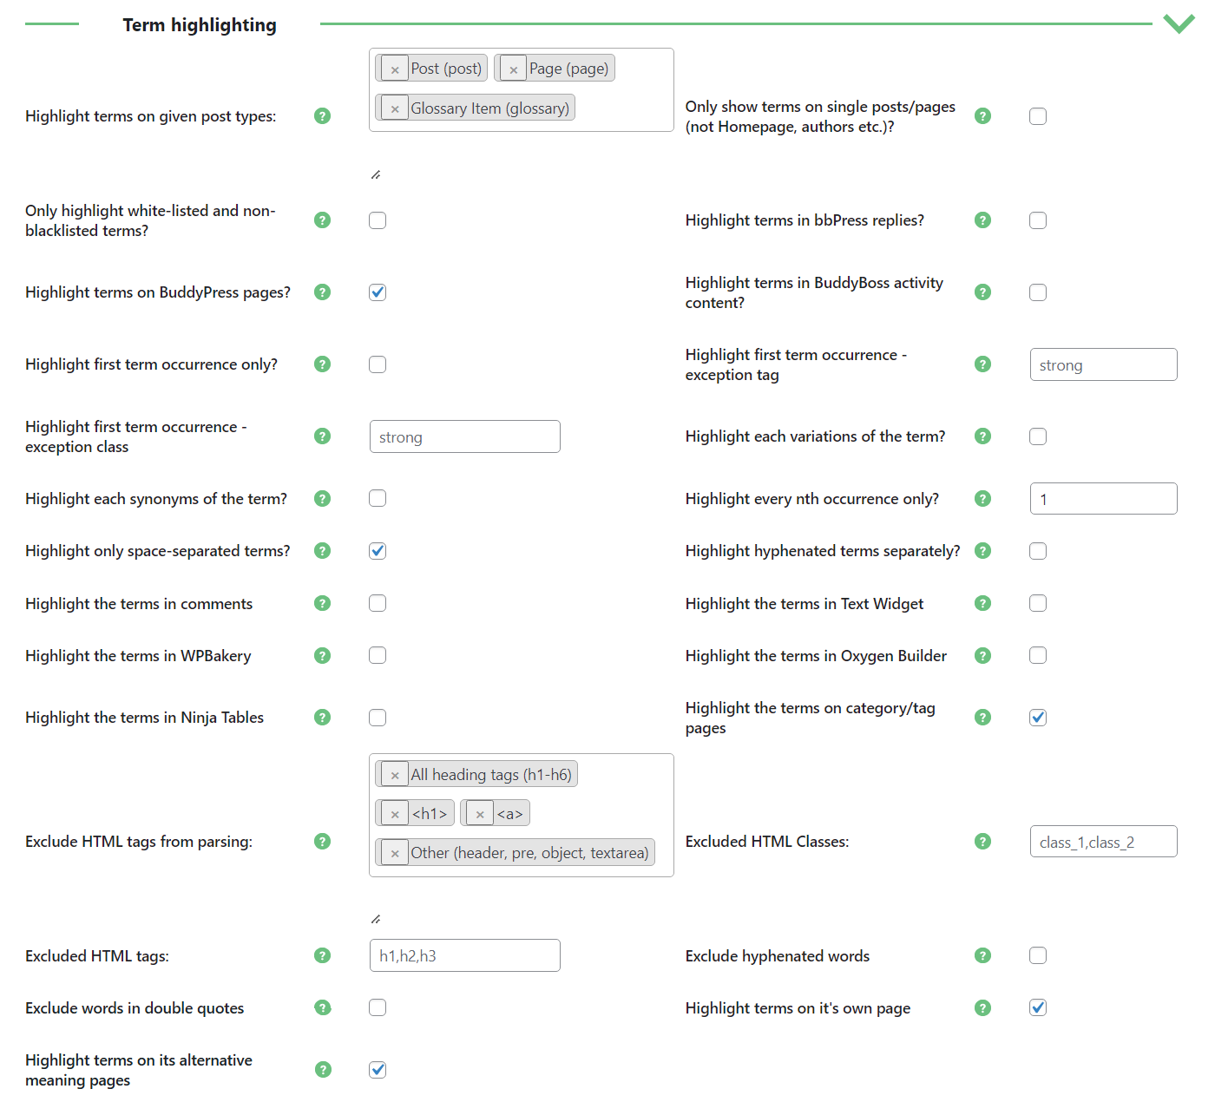Show help for Text Widget highlighting
Screen dimensions: 1215x1102
pyautogui.click(x=982, y=602)
